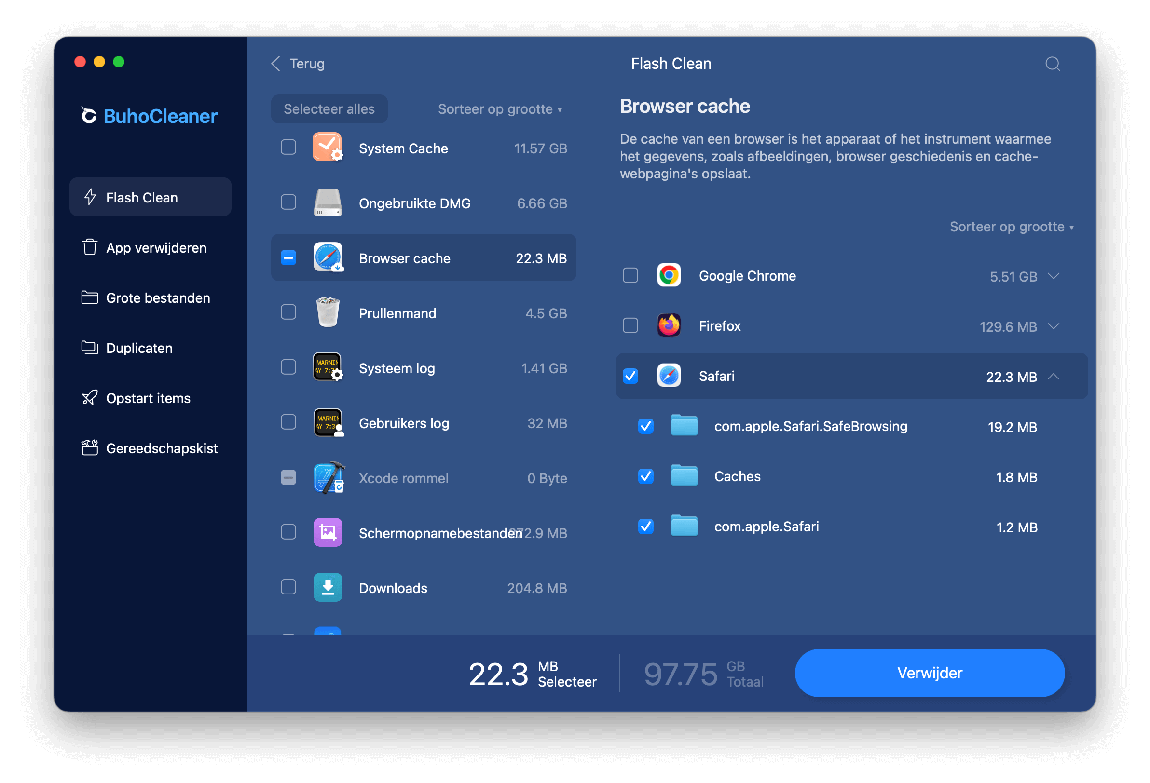The height and width of the screenshot is (783, 1150).
Task: Uncheck the Safari checkbox
Action: pos(630,376)
